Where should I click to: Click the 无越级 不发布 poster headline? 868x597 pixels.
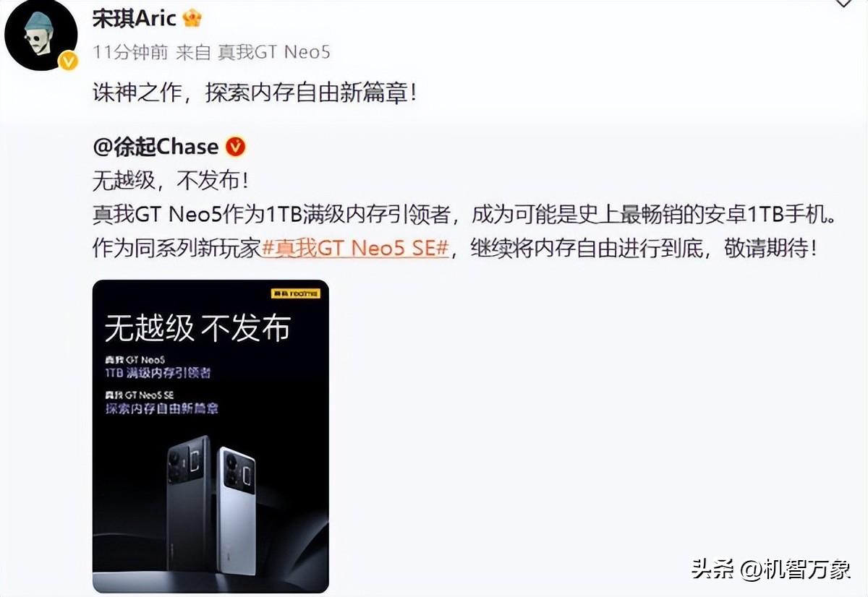tap(197, 328)
